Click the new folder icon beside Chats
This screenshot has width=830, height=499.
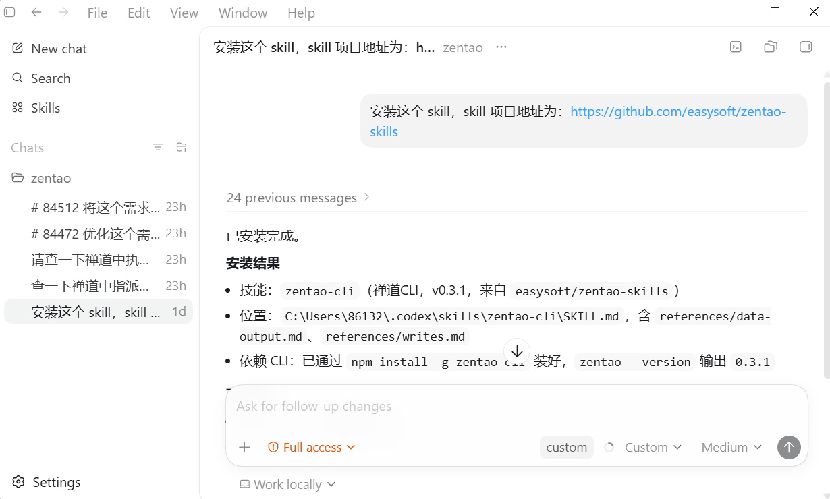[x=182, y=147]
